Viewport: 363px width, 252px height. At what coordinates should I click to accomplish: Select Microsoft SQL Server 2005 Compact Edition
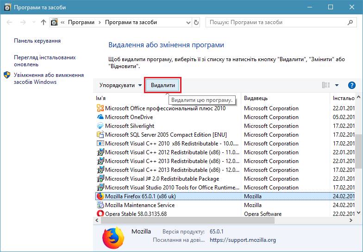pyautogui.click(x=166, y=134)
